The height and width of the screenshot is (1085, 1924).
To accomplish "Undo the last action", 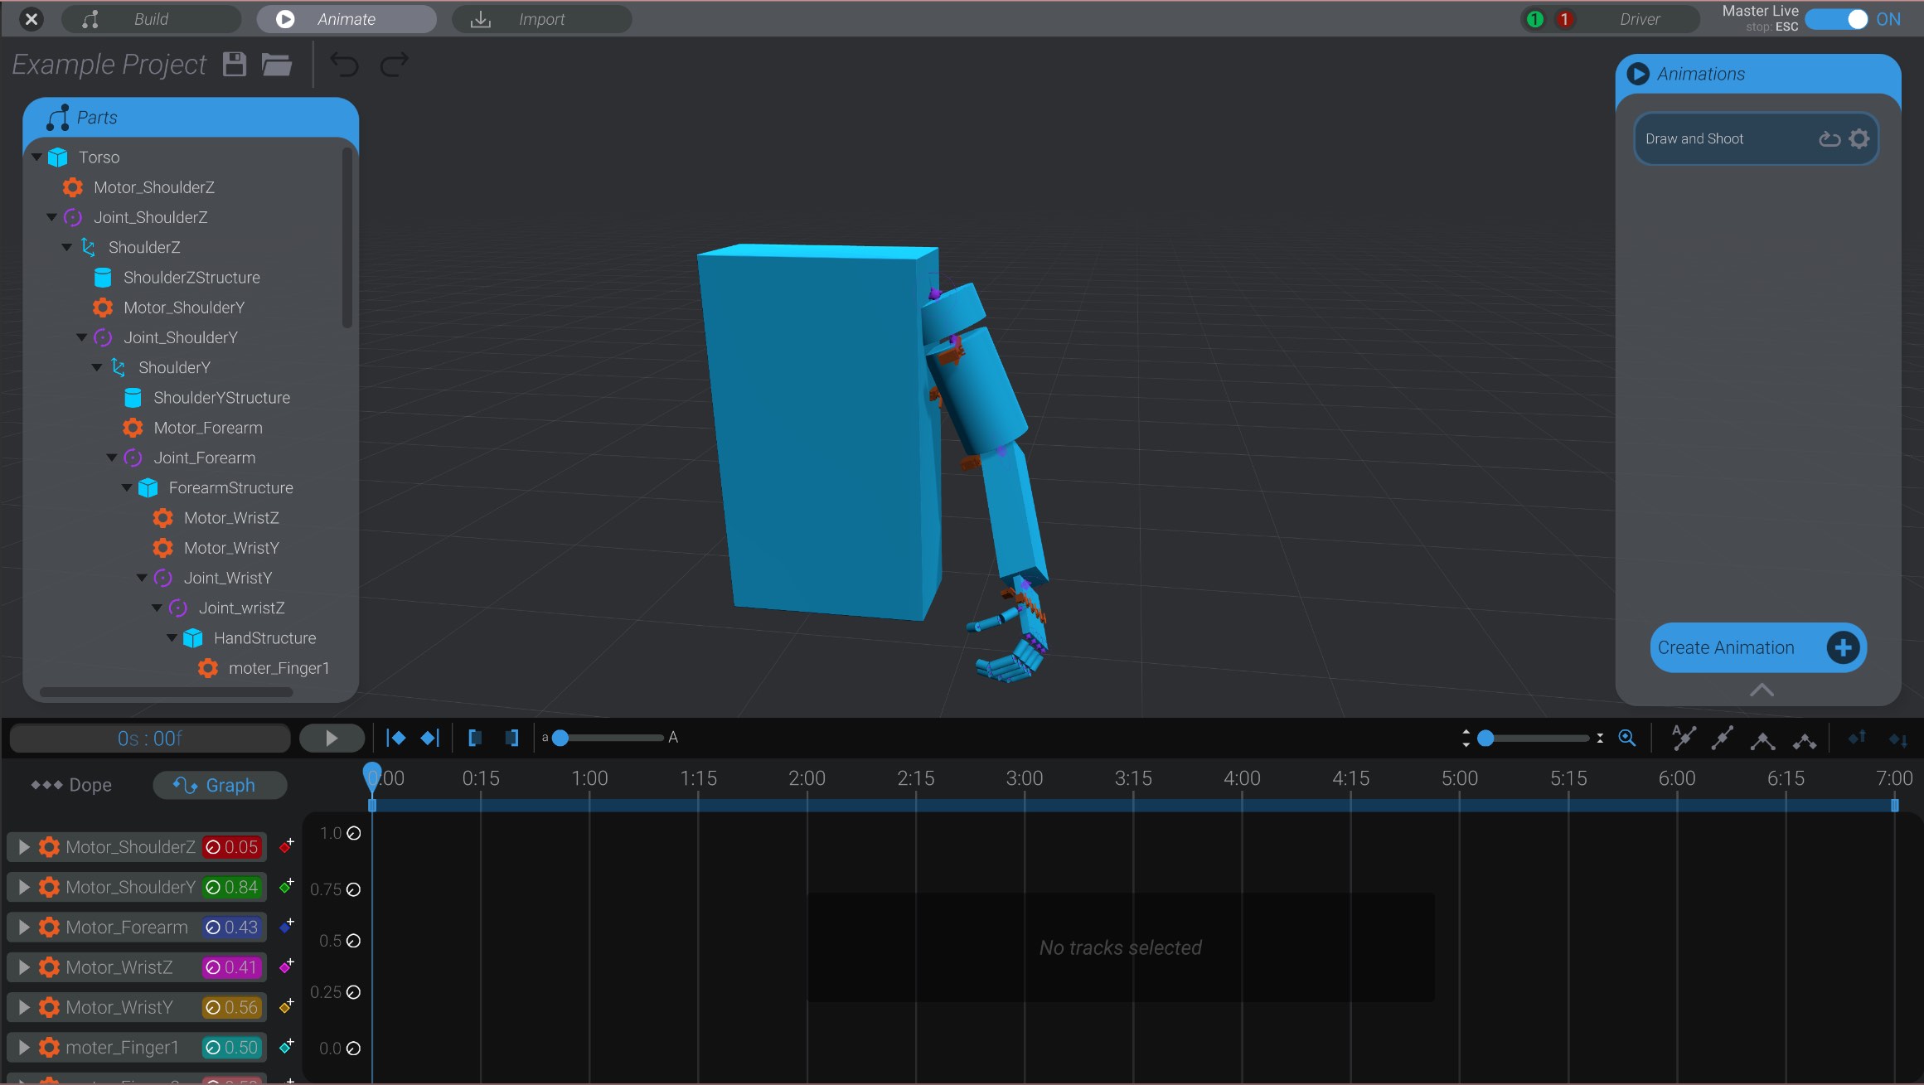I will 346,64.
